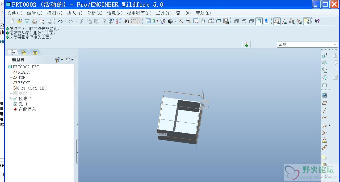Viewport: 340px width, 182px height.
Task: Open the 分析(A) menu
Action: coord(95,13)
